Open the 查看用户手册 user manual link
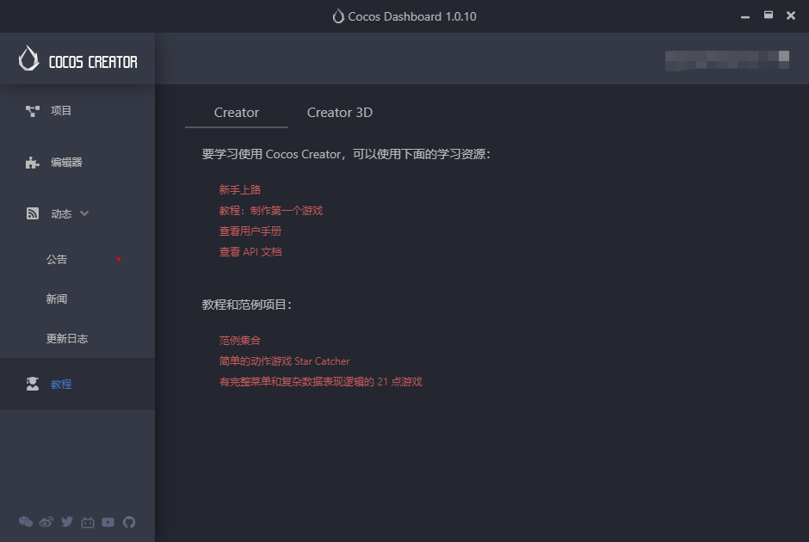 (250, 231)
